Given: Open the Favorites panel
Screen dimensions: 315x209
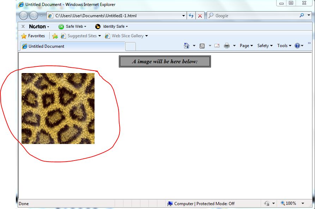Looking at the screenshot, I should [x=34, y=35].
